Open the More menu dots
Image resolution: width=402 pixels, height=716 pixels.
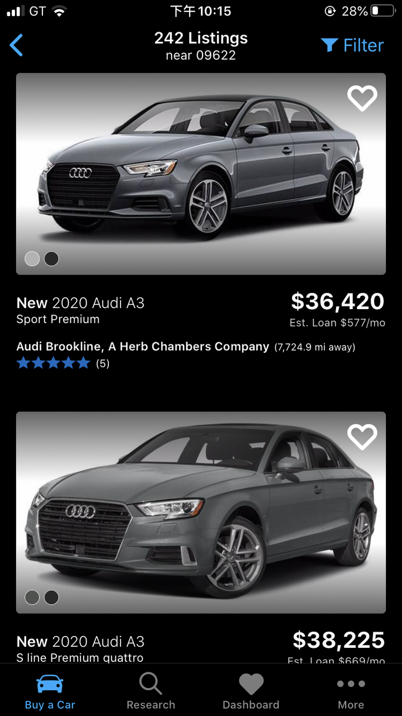351,691
